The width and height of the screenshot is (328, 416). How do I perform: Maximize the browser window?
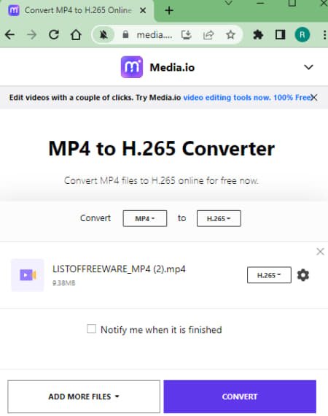pos(292,3)
